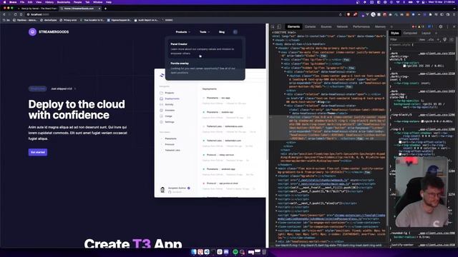Click the flex badge beside the nav element
Viewport: 458px width, 257px height.
point(323,56)
